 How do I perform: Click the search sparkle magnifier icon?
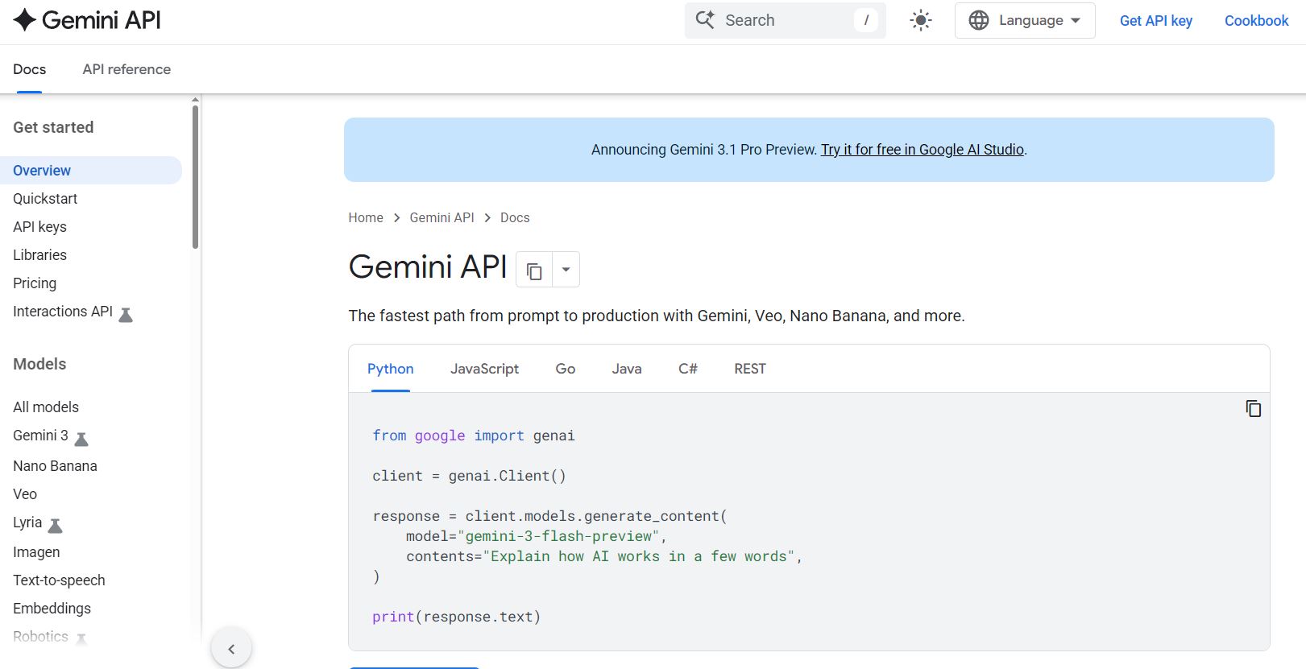point(705,20)
